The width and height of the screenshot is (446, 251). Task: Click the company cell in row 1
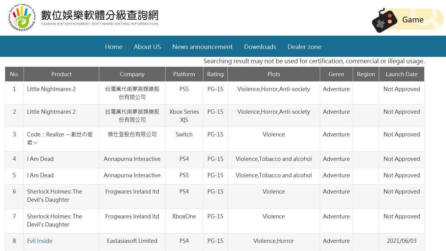click(x=132, y=93)
